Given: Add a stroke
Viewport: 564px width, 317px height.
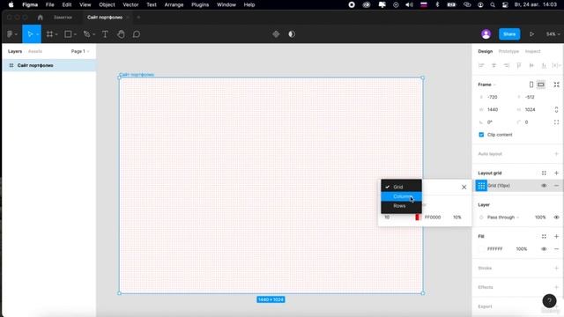Looking at the screenshot, I should coord(556,268).
